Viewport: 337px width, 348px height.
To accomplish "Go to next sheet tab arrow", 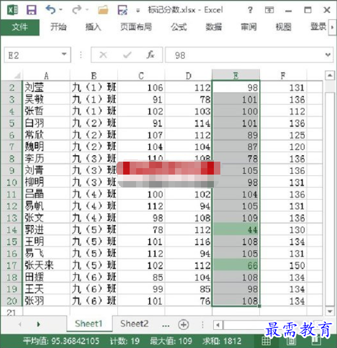I will pyautogui.click(x=38, y=324).
